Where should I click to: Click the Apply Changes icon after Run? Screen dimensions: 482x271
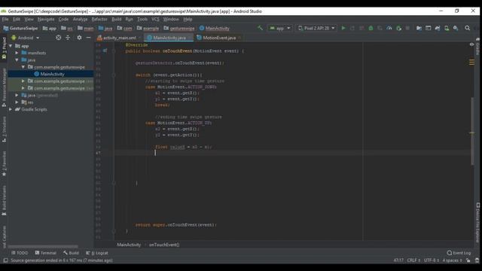click(352, 28)
